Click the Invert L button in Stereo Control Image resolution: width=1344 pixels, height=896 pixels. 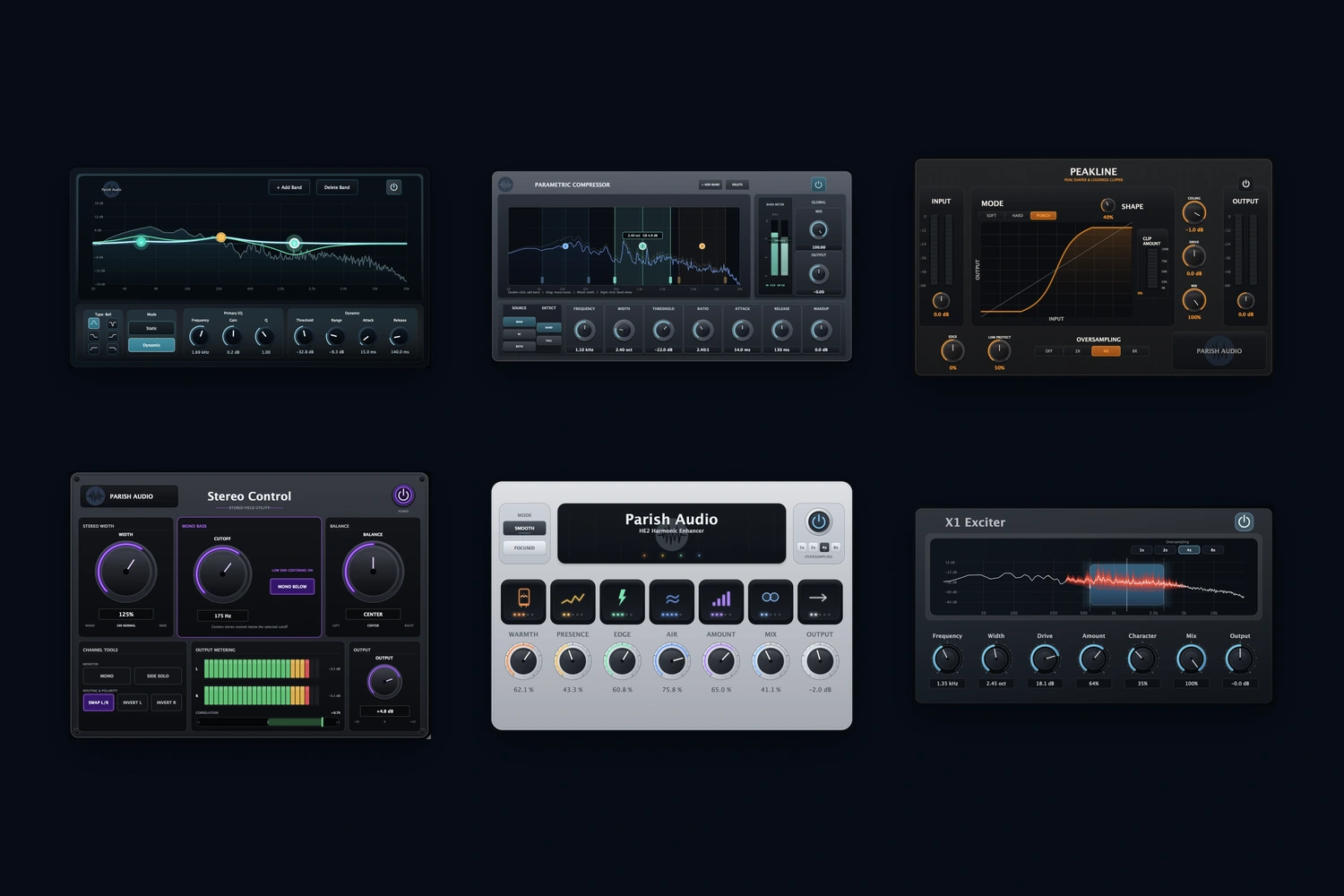click(132, 702)
